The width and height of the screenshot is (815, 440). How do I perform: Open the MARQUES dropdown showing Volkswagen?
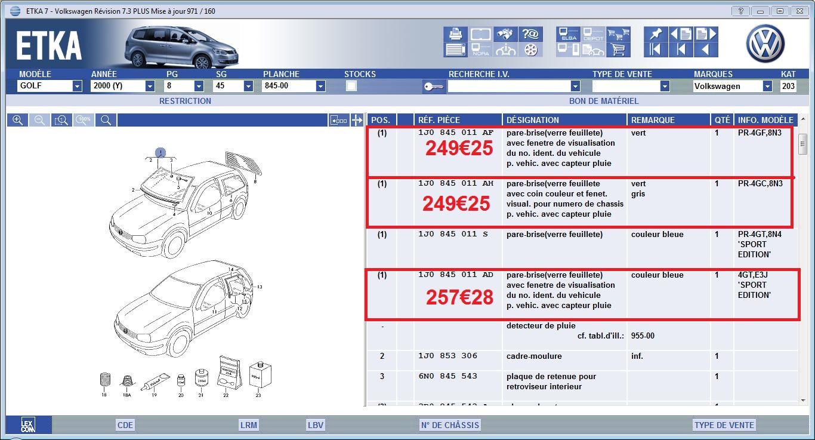[x=767, y=86]
